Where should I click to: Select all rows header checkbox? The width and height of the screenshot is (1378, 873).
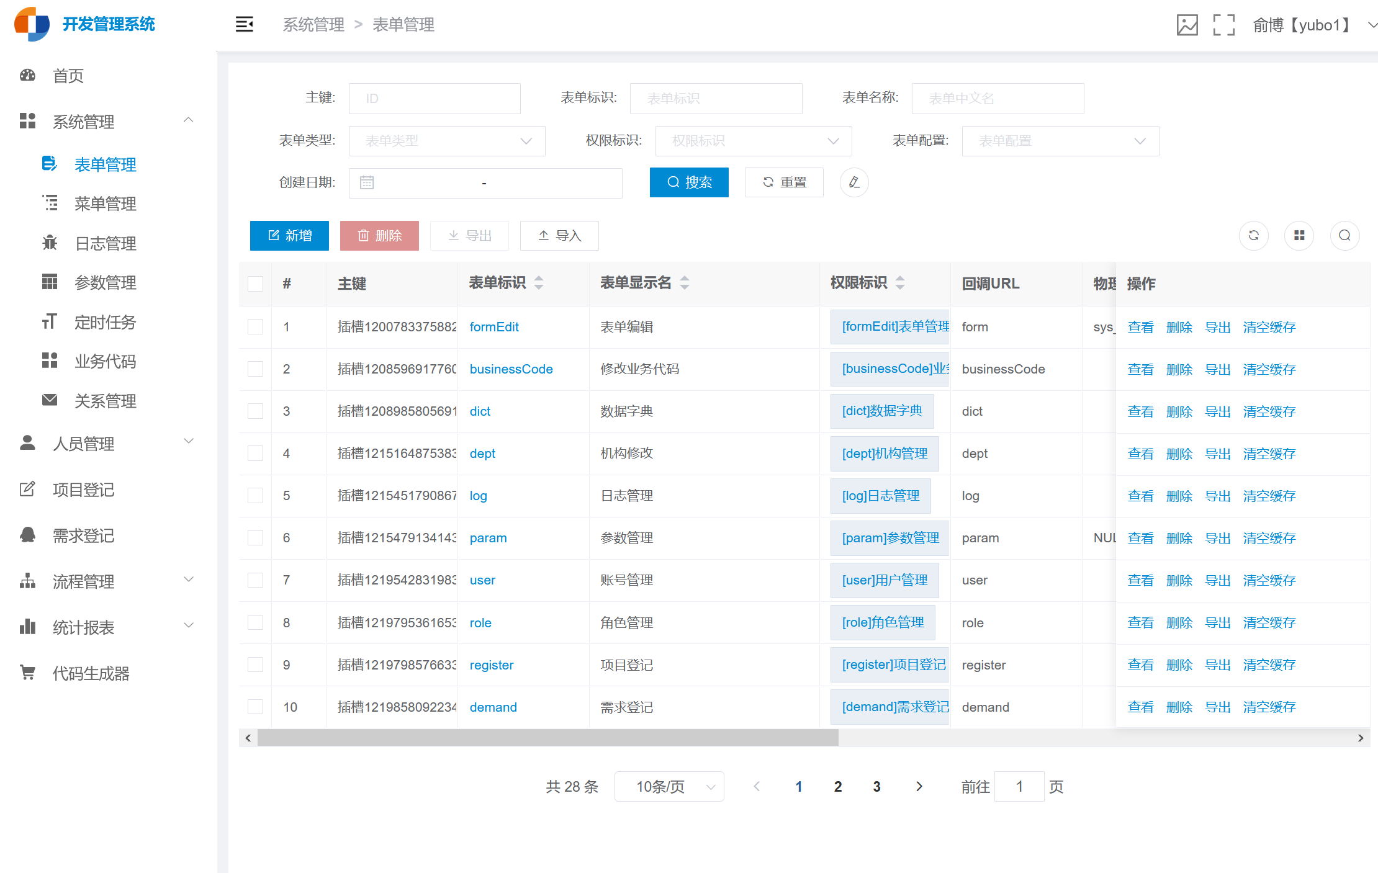tap(256, 284)
